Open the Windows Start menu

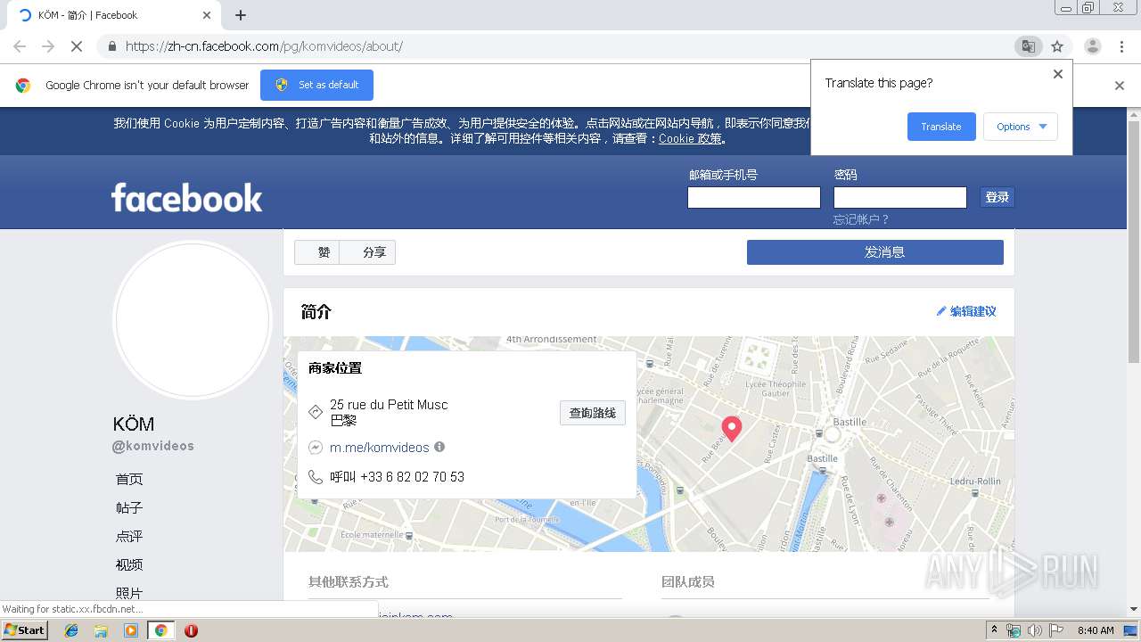pos(24,630)
